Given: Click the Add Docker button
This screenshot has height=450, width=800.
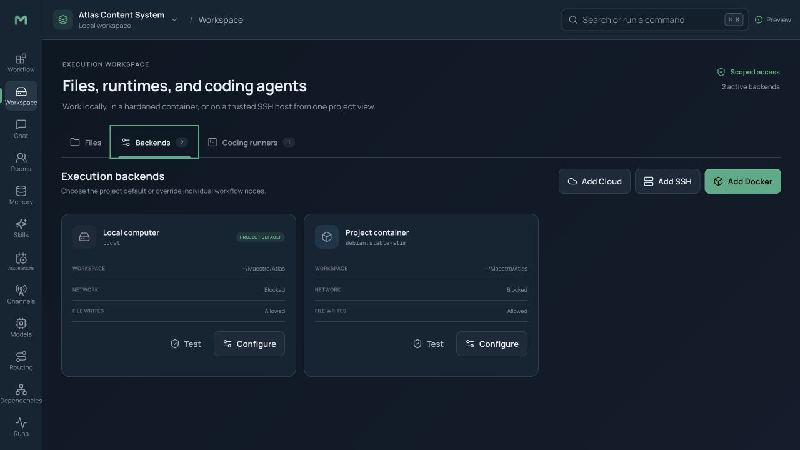Looking at the screenshot, I should coord(742,181).
